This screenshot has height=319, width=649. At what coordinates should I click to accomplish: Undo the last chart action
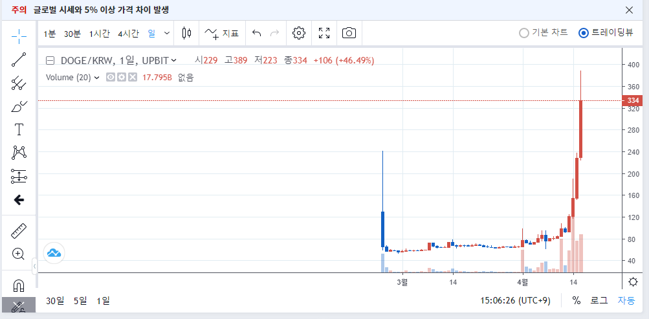pos(257,34)
